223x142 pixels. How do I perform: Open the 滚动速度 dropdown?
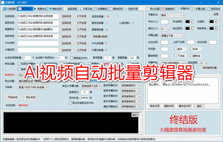pos(204,63)
